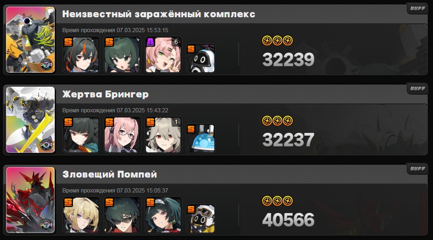Click the score 40566

coord(288,219)
